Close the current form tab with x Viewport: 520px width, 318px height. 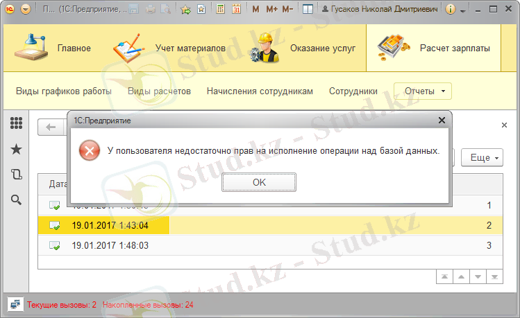[x=504, y=125]
